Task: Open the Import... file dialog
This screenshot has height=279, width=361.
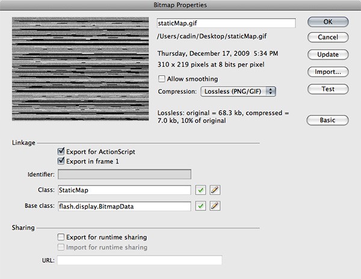Action: coord(327,72)
